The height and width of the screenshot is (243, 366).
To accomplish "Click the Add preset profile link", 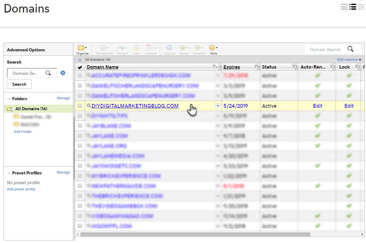I will (21, 189).
